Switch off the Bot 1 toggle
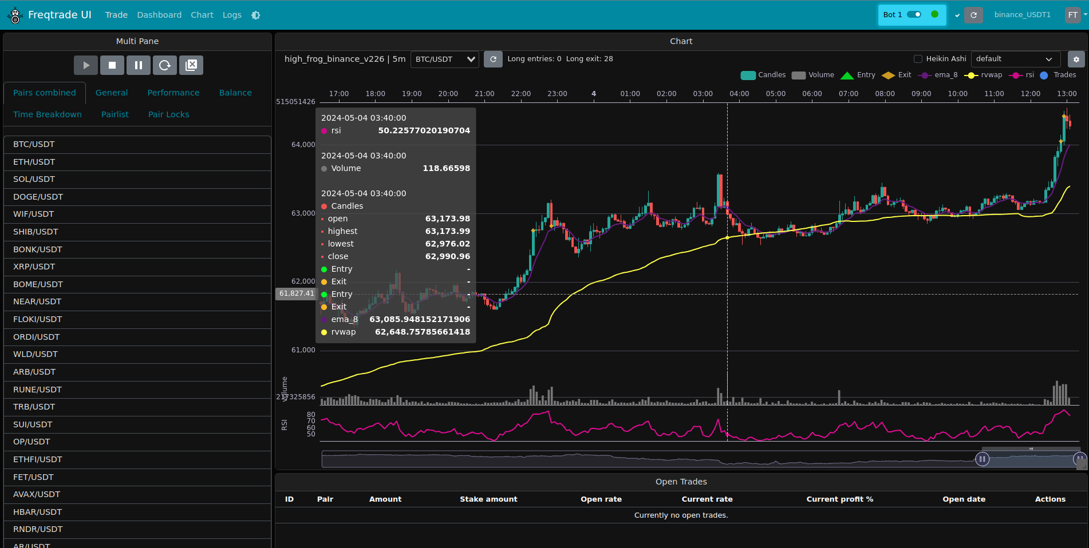Image resolution: width=1089 pixels, height=548 pixels. click(914, 14)
